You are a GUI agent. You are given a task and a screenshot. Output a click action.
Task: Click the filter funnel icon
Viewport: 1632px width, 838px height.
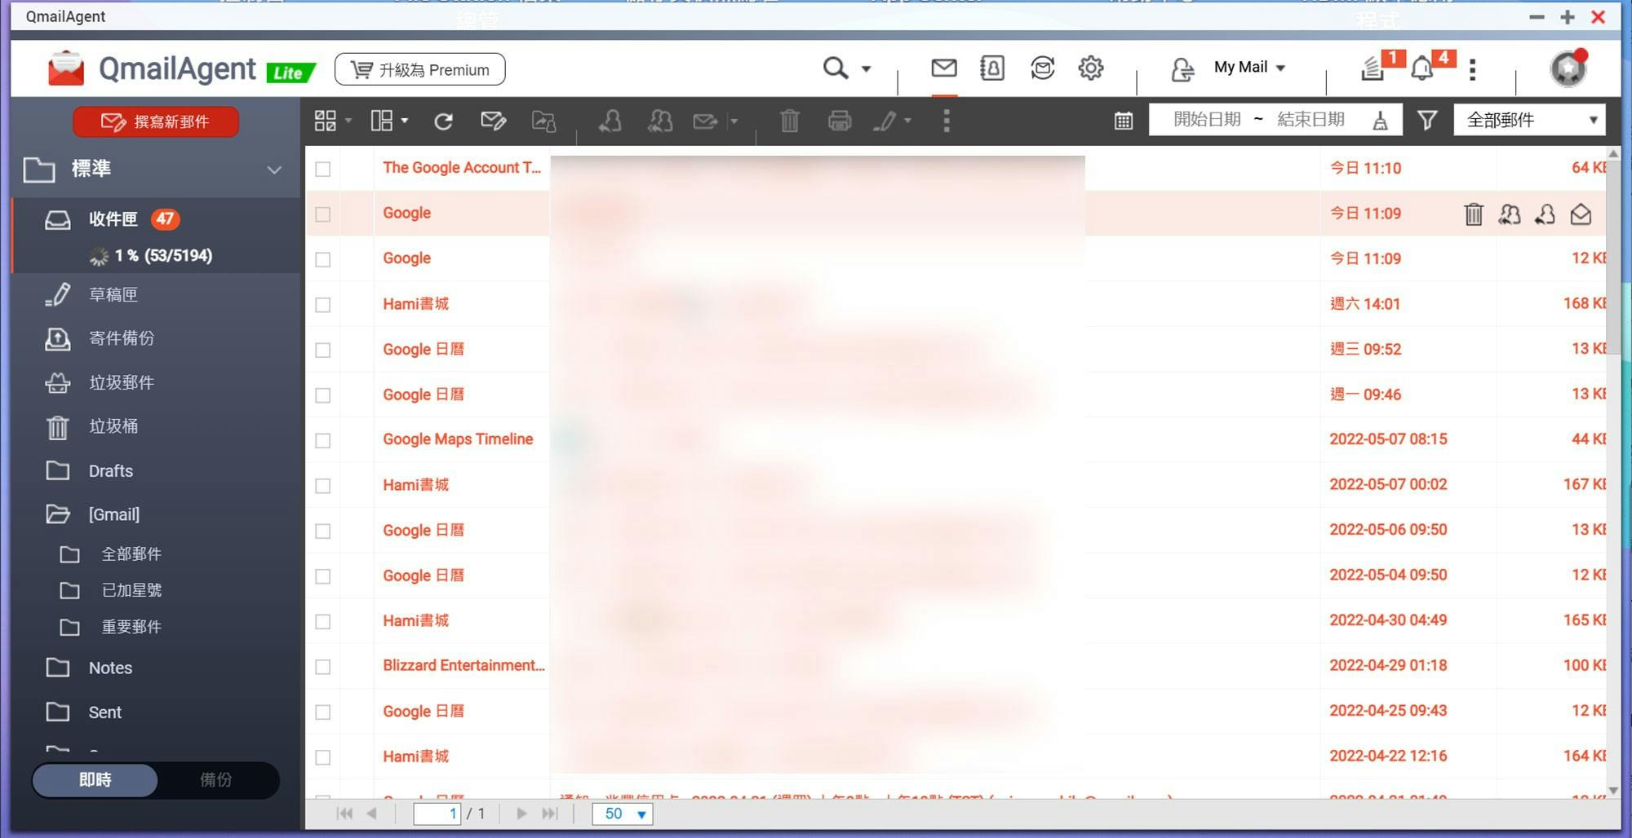[1427, 121]
